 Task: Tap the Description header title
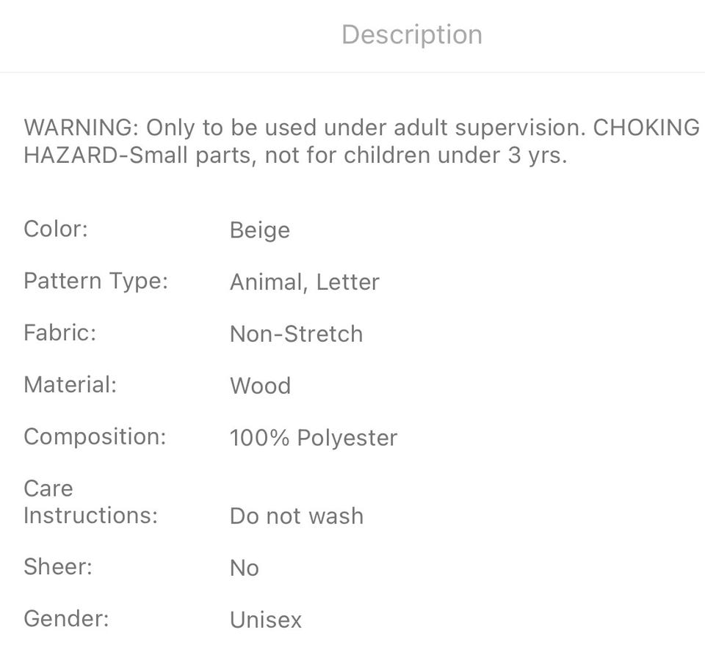click(411, 34)
